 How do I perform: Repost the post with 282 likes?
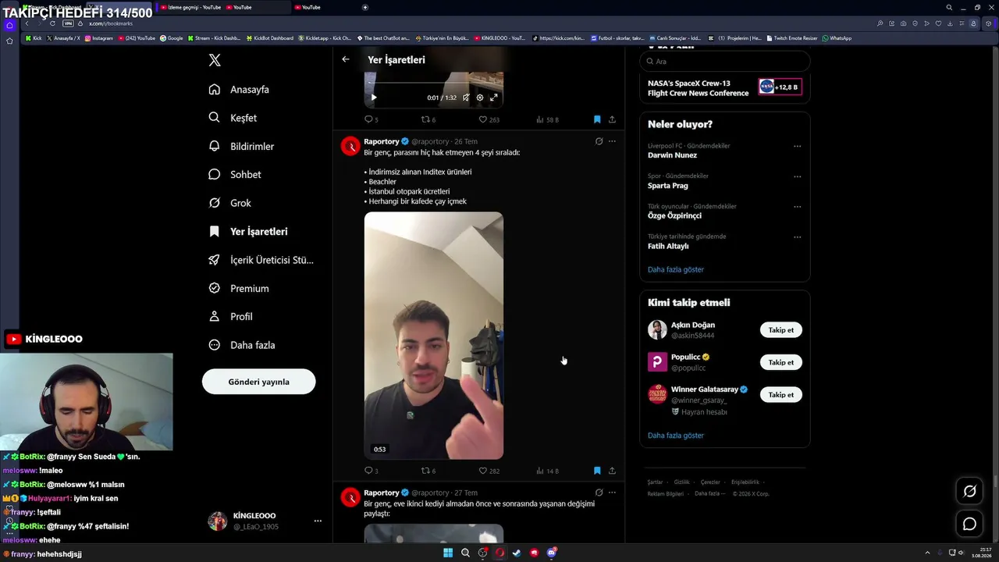point(428,471)
